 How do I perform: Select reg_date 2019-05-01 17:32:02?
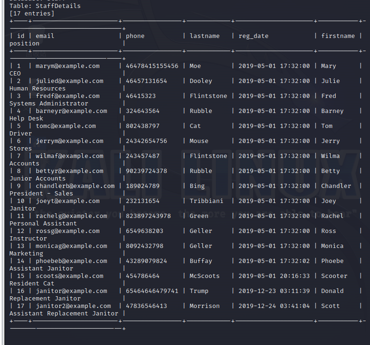coord(274,261)
